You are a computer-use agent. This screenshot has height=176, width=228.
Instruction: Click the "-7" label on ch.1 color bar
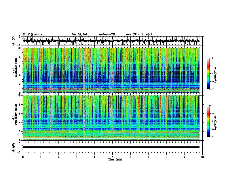pos(212,89)
